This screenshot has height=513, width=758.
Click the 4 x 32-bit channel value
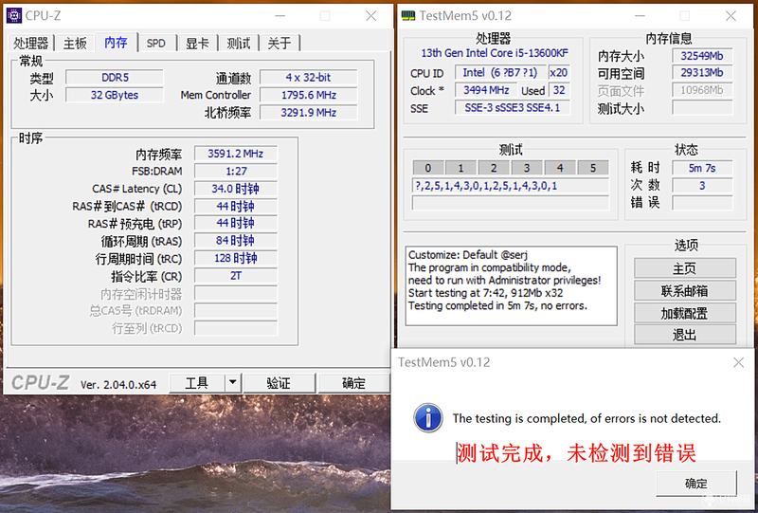point(309,78)
